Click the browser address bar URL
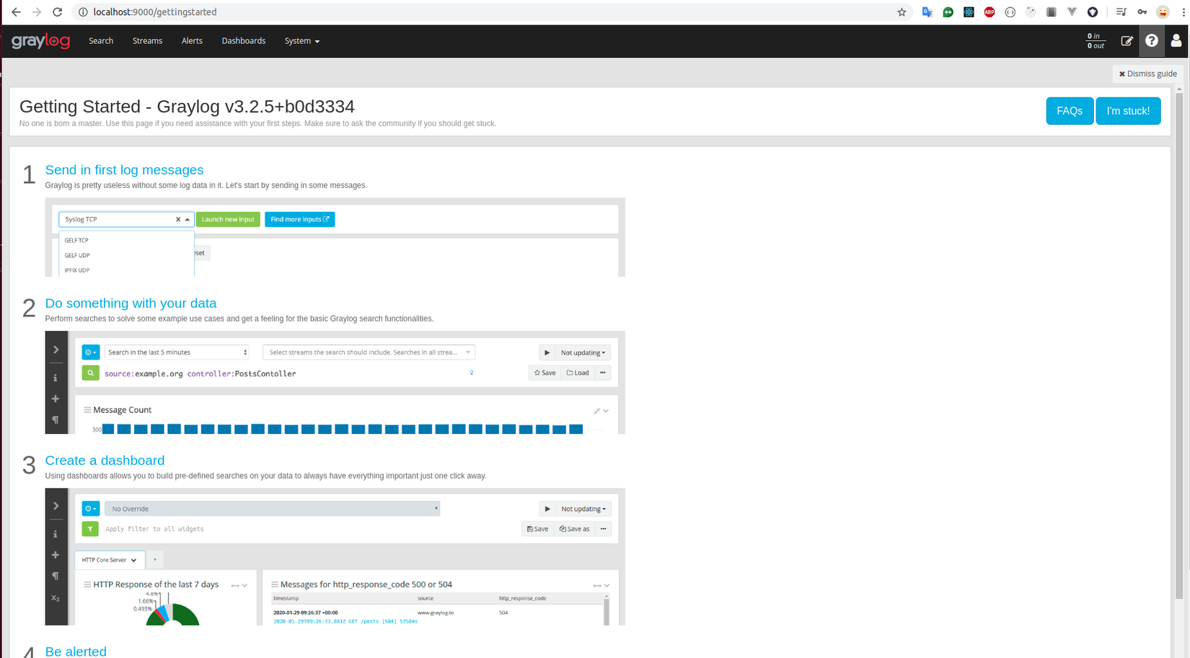 point(155,12)
